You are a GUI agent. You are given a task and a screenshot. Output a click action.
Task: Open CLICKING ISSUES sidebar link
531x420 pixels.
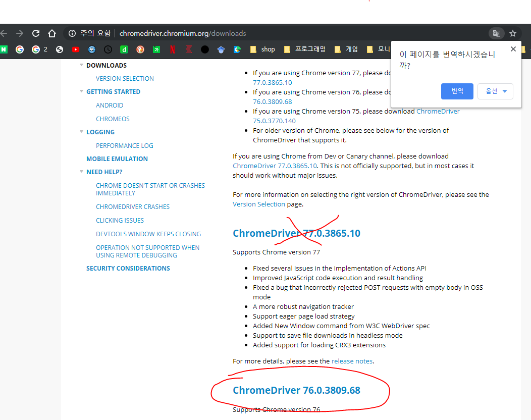click(120, 221)
